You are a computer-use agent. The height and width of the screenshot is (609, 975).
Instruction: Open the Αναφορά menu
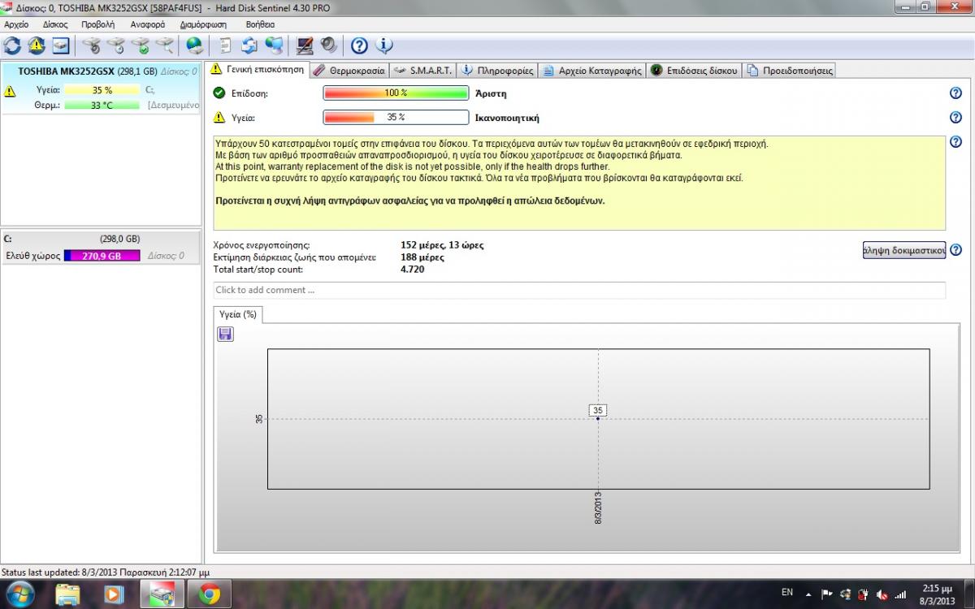pos(148,24)
